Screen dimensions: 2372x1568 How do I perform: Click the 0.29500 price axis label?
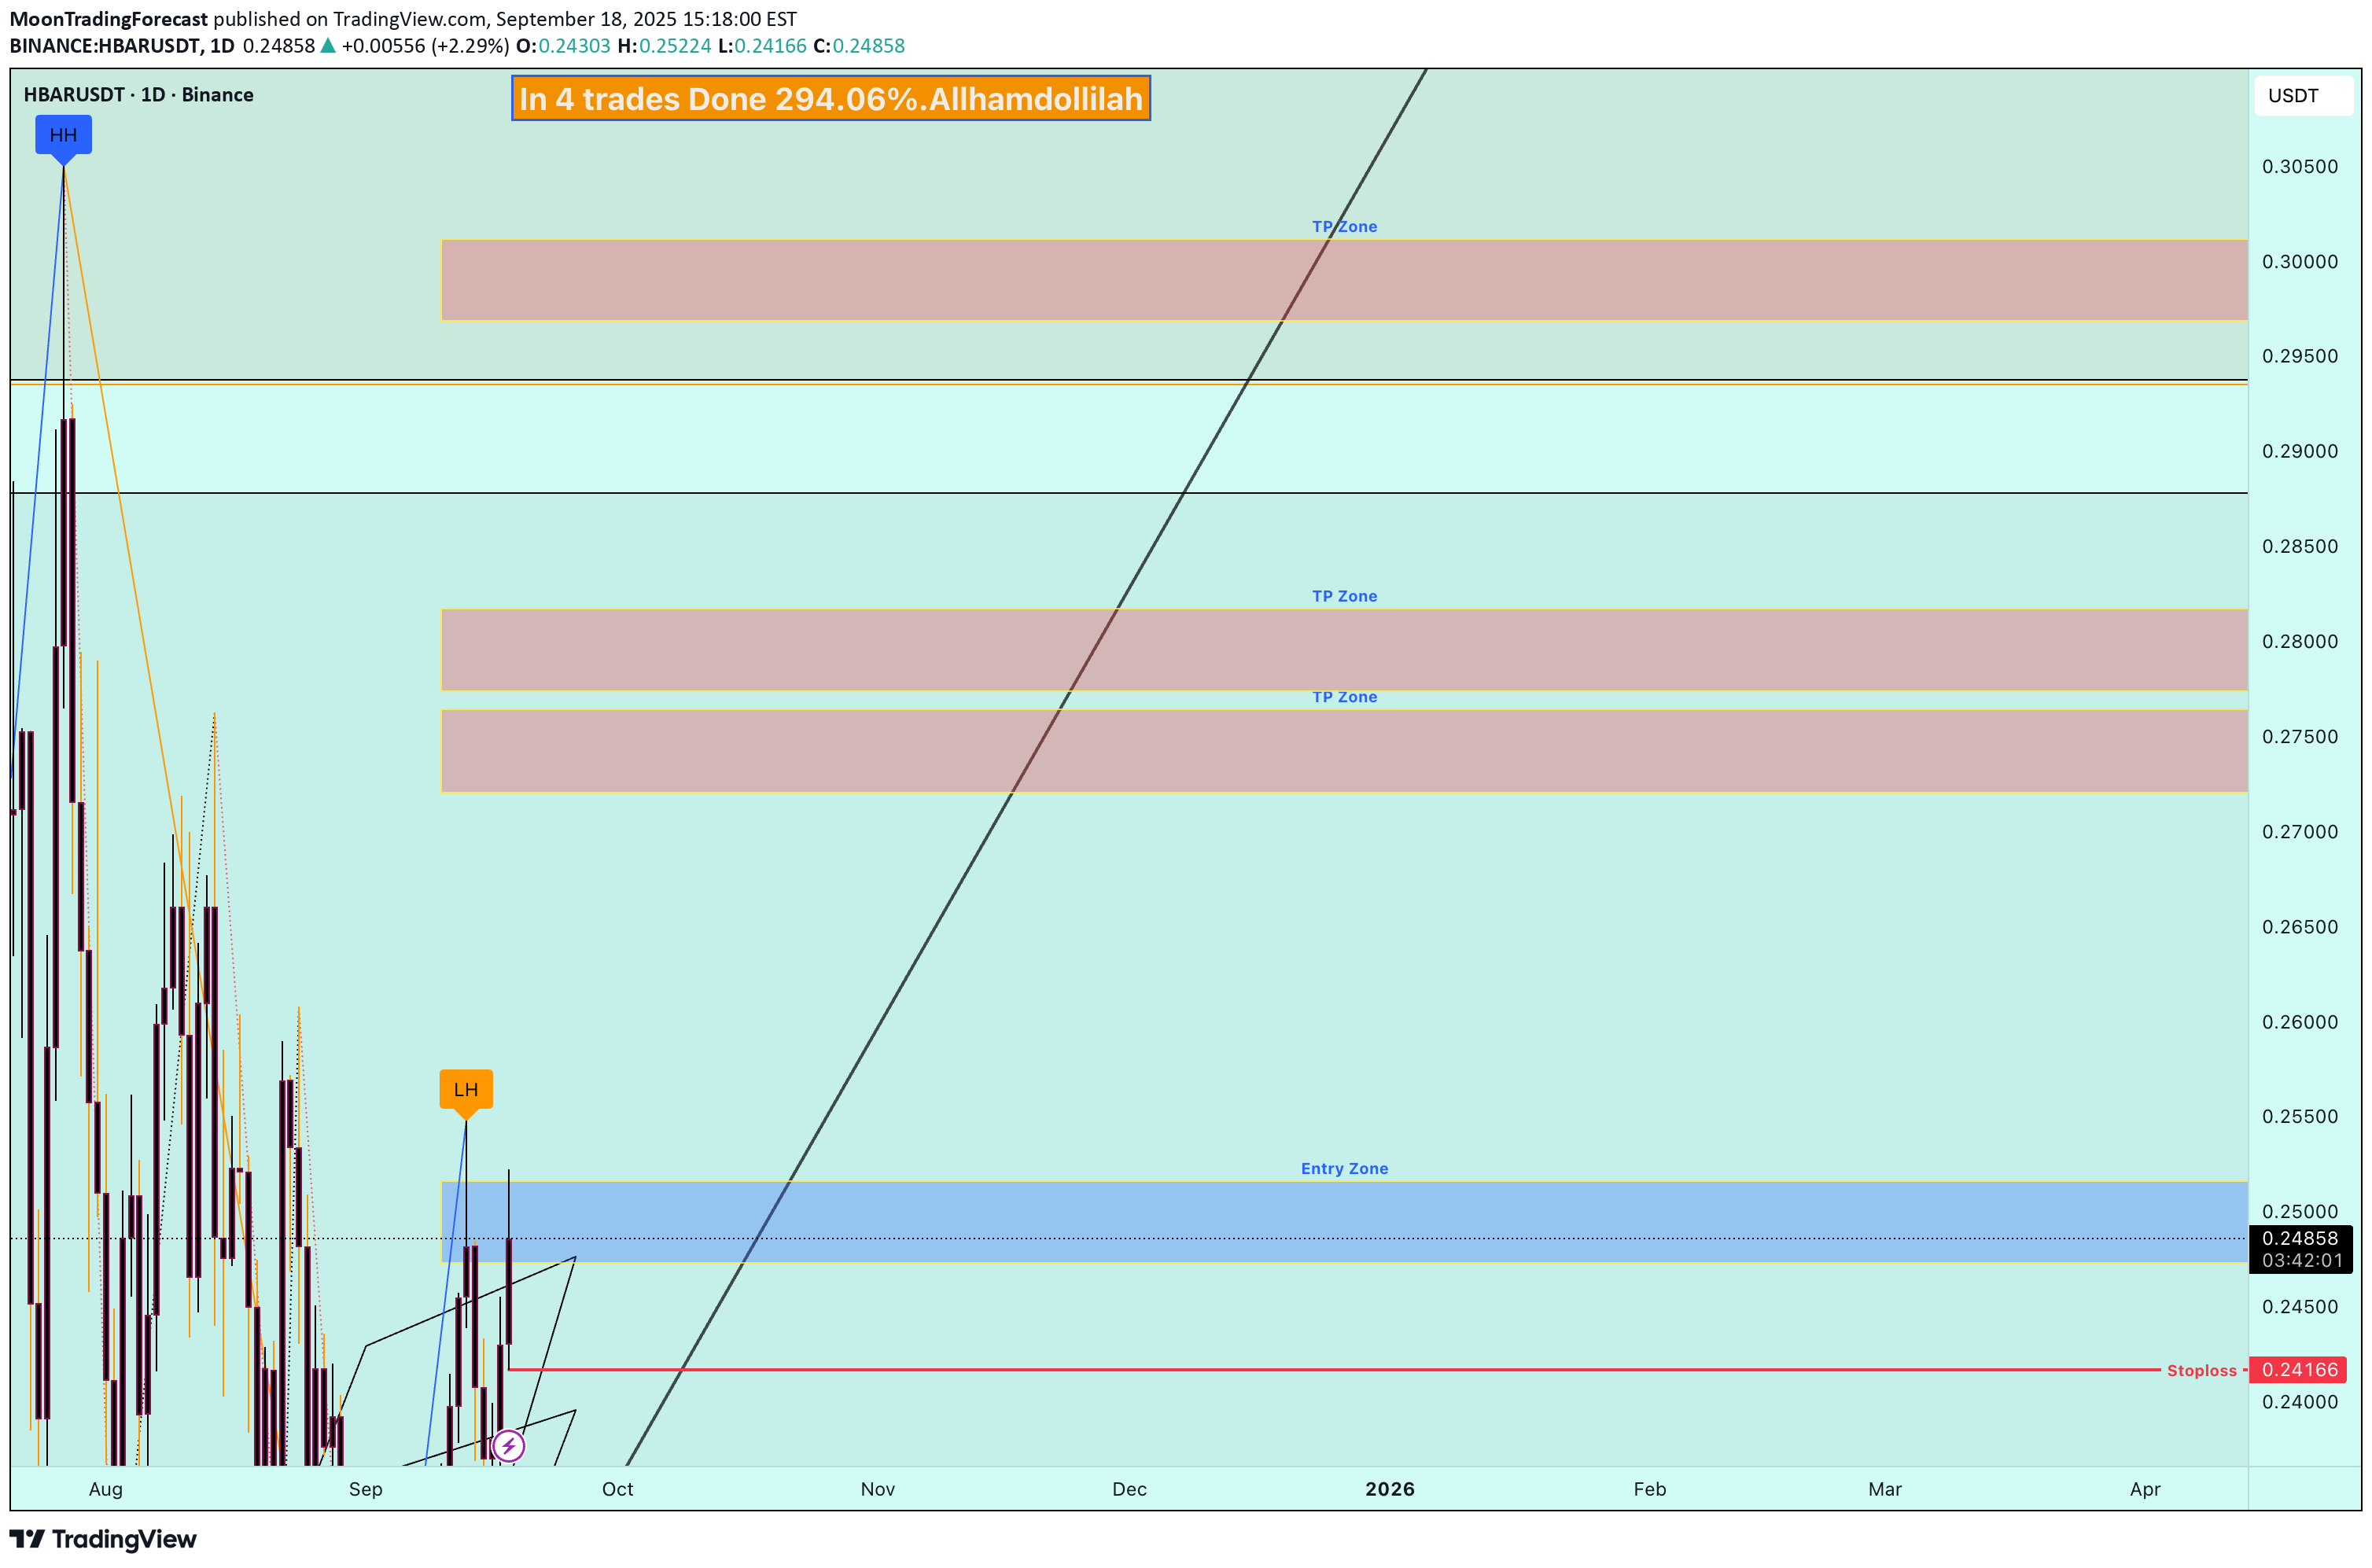pos(2300,356)
